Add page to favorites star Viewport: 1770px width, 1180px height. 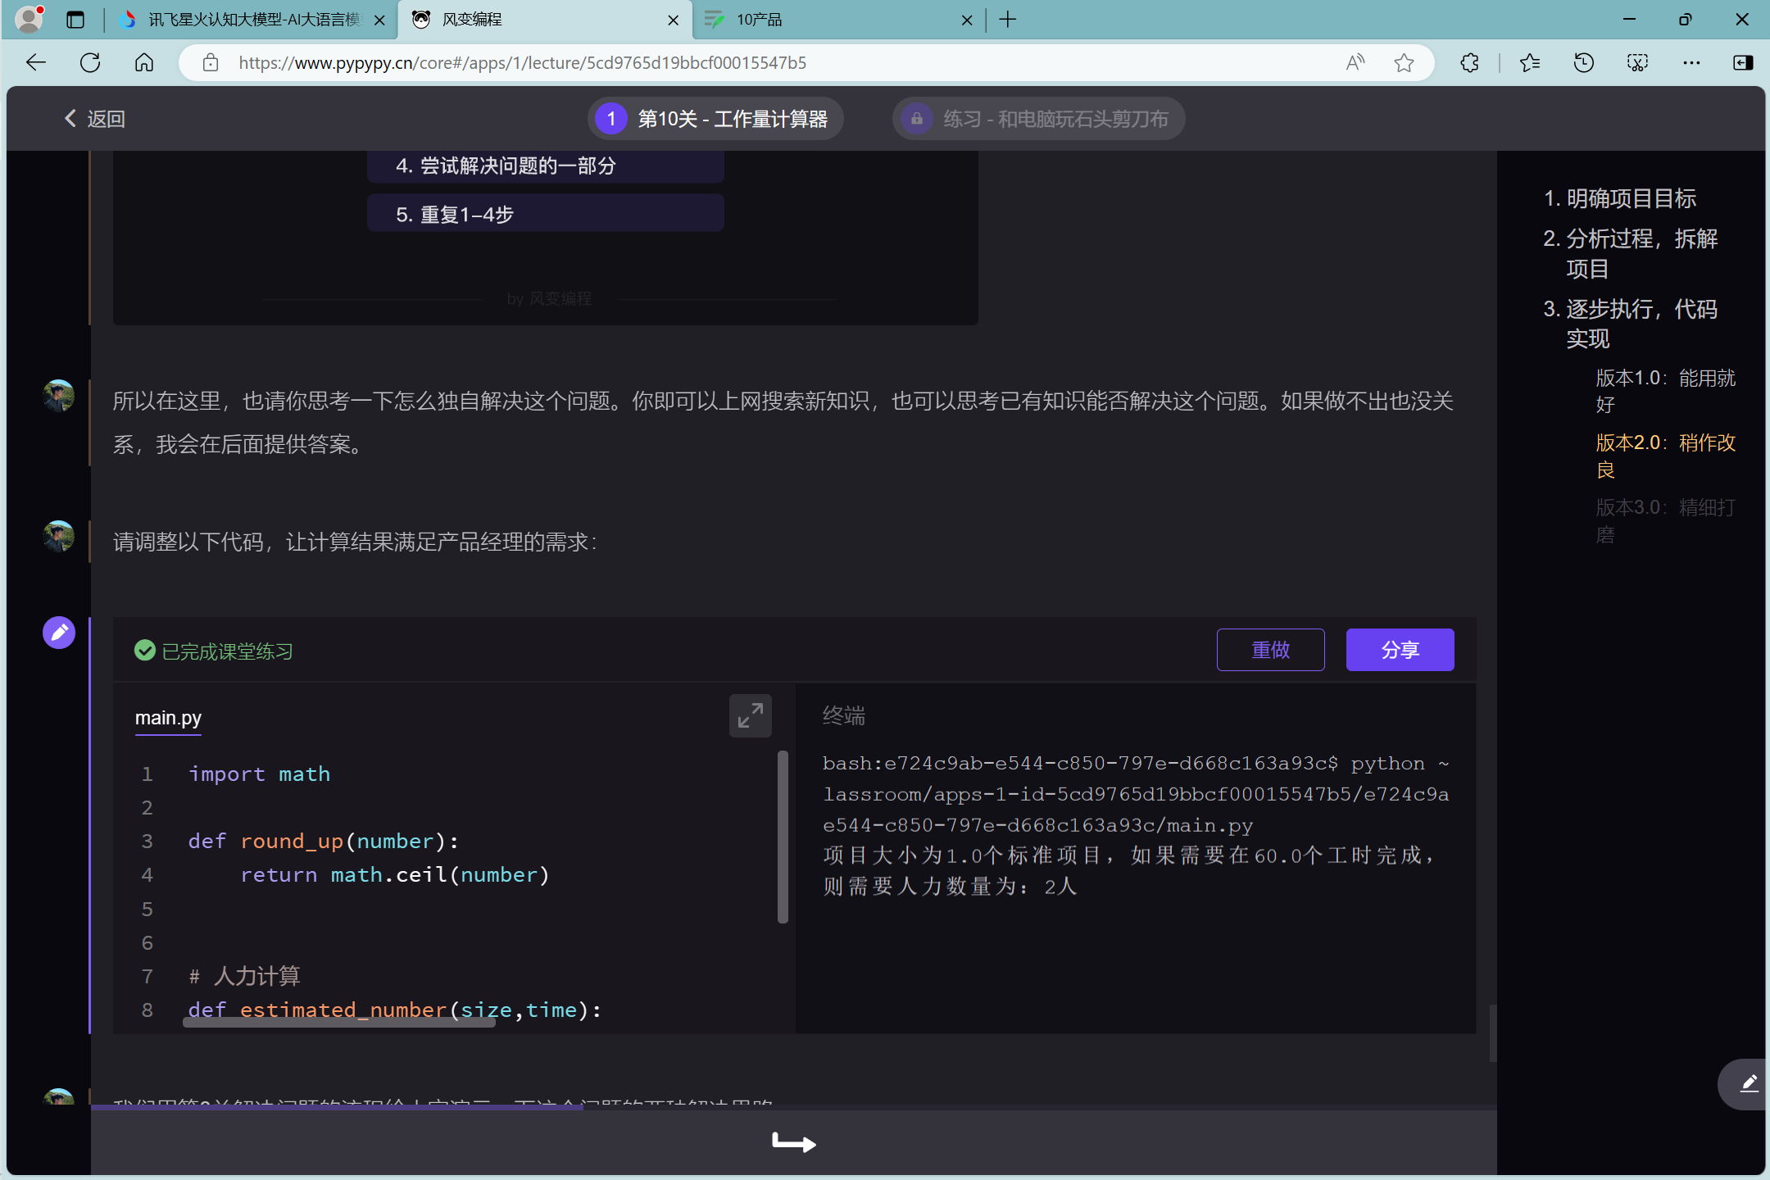point(1405,63)
